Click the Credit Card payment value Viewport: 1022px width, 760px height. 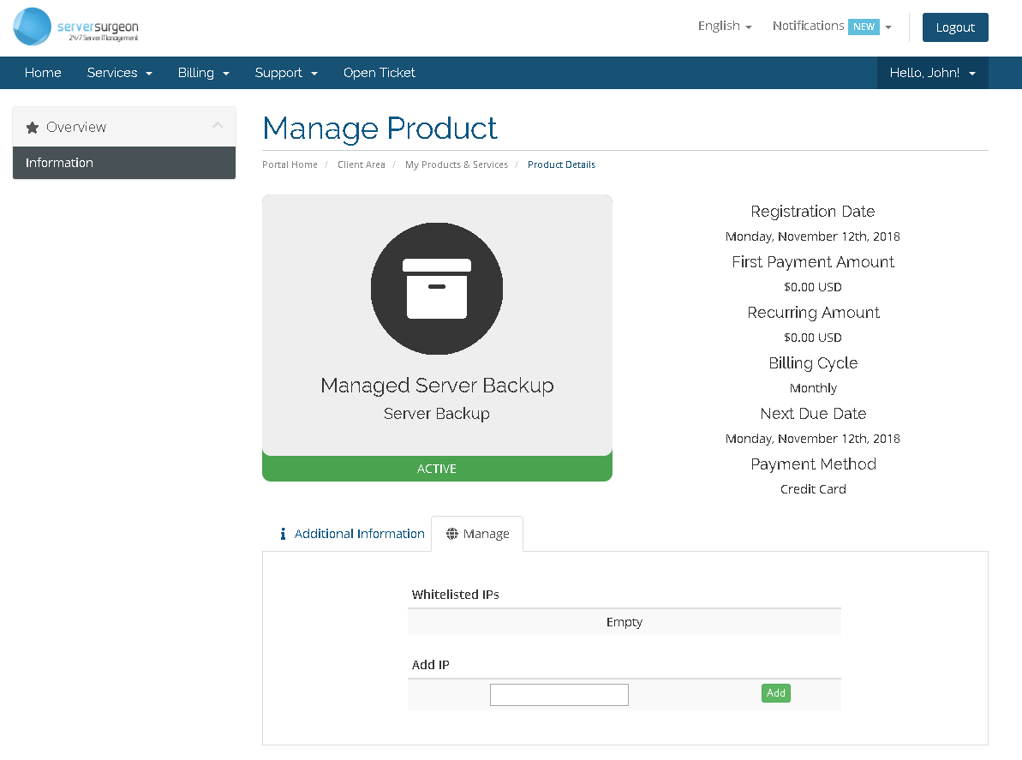point(813,489)
